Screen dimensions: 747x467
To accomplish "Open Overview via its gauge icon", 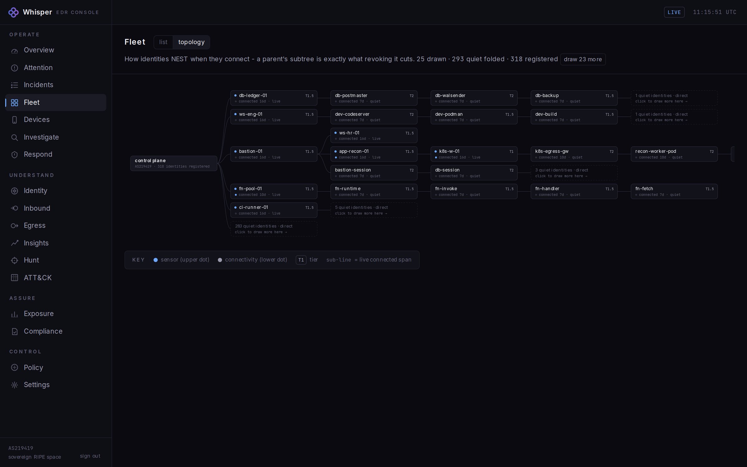I will tap(14, 50).
